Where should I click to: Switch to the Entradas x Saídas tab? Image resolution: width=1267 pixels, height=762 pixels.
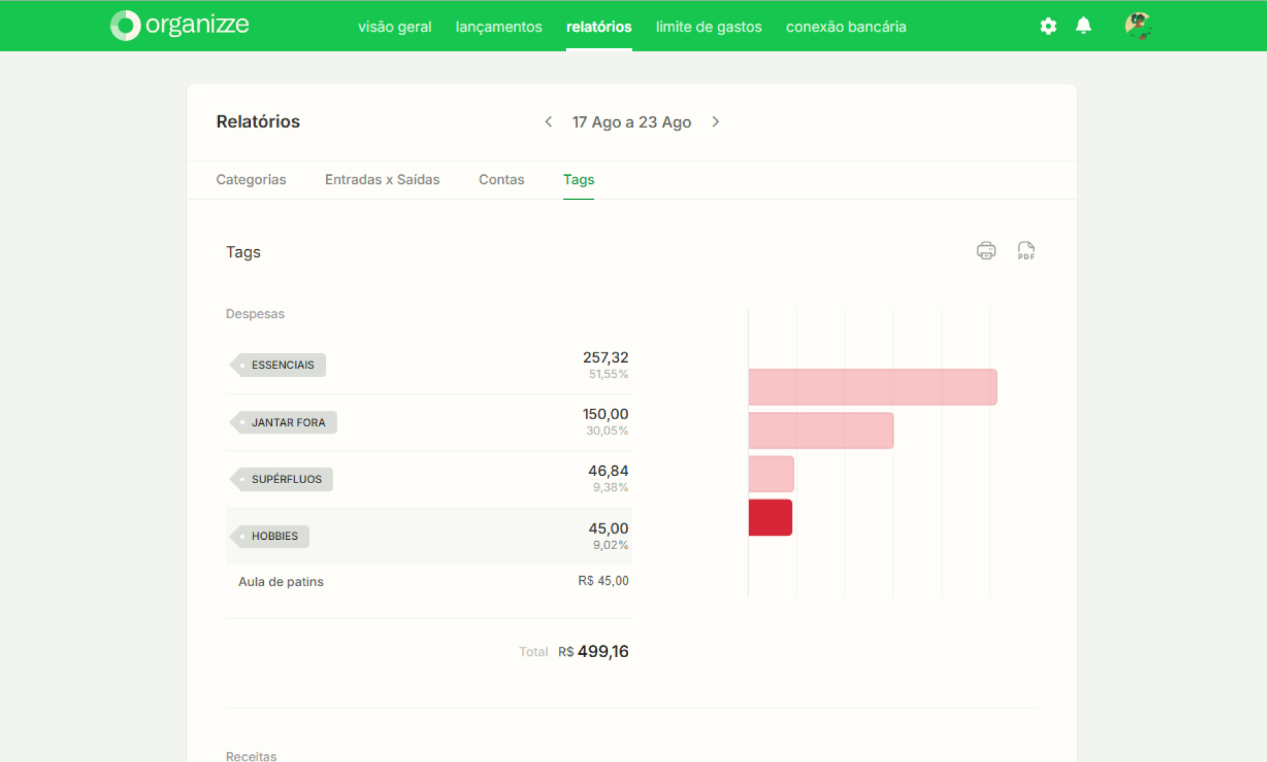pyautogui.click(x=382, y=179)
